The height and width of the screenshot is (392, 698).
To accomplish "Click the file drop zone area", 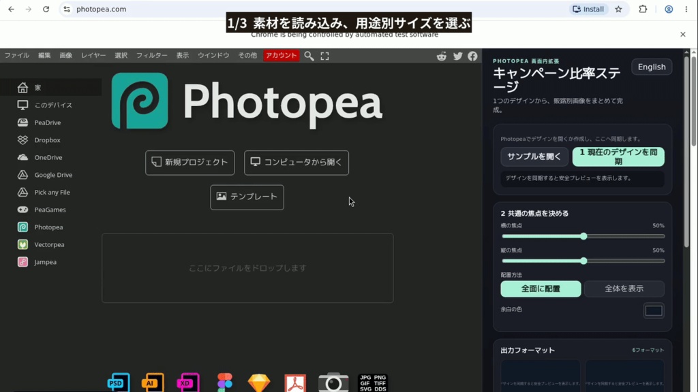I will click(x=247, y=268).
